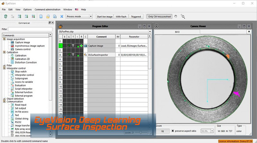The height and width of the screenshot is (143, 257).
Task: Click the DLSurfaceInspector command icon in row 3
Action: (86, 55)
